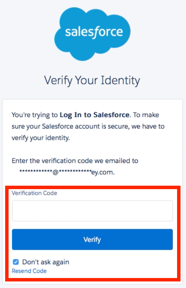Viewport: 186px width, 288px height.
Task: Toggle the checked blue checkbox near Resend Code
Action: tap(16, 262)
